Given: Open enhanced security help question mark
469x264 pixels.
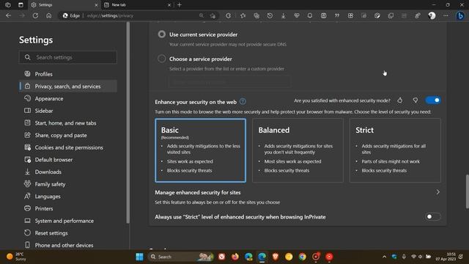Looking at the screenshot, I should [243, 101].
